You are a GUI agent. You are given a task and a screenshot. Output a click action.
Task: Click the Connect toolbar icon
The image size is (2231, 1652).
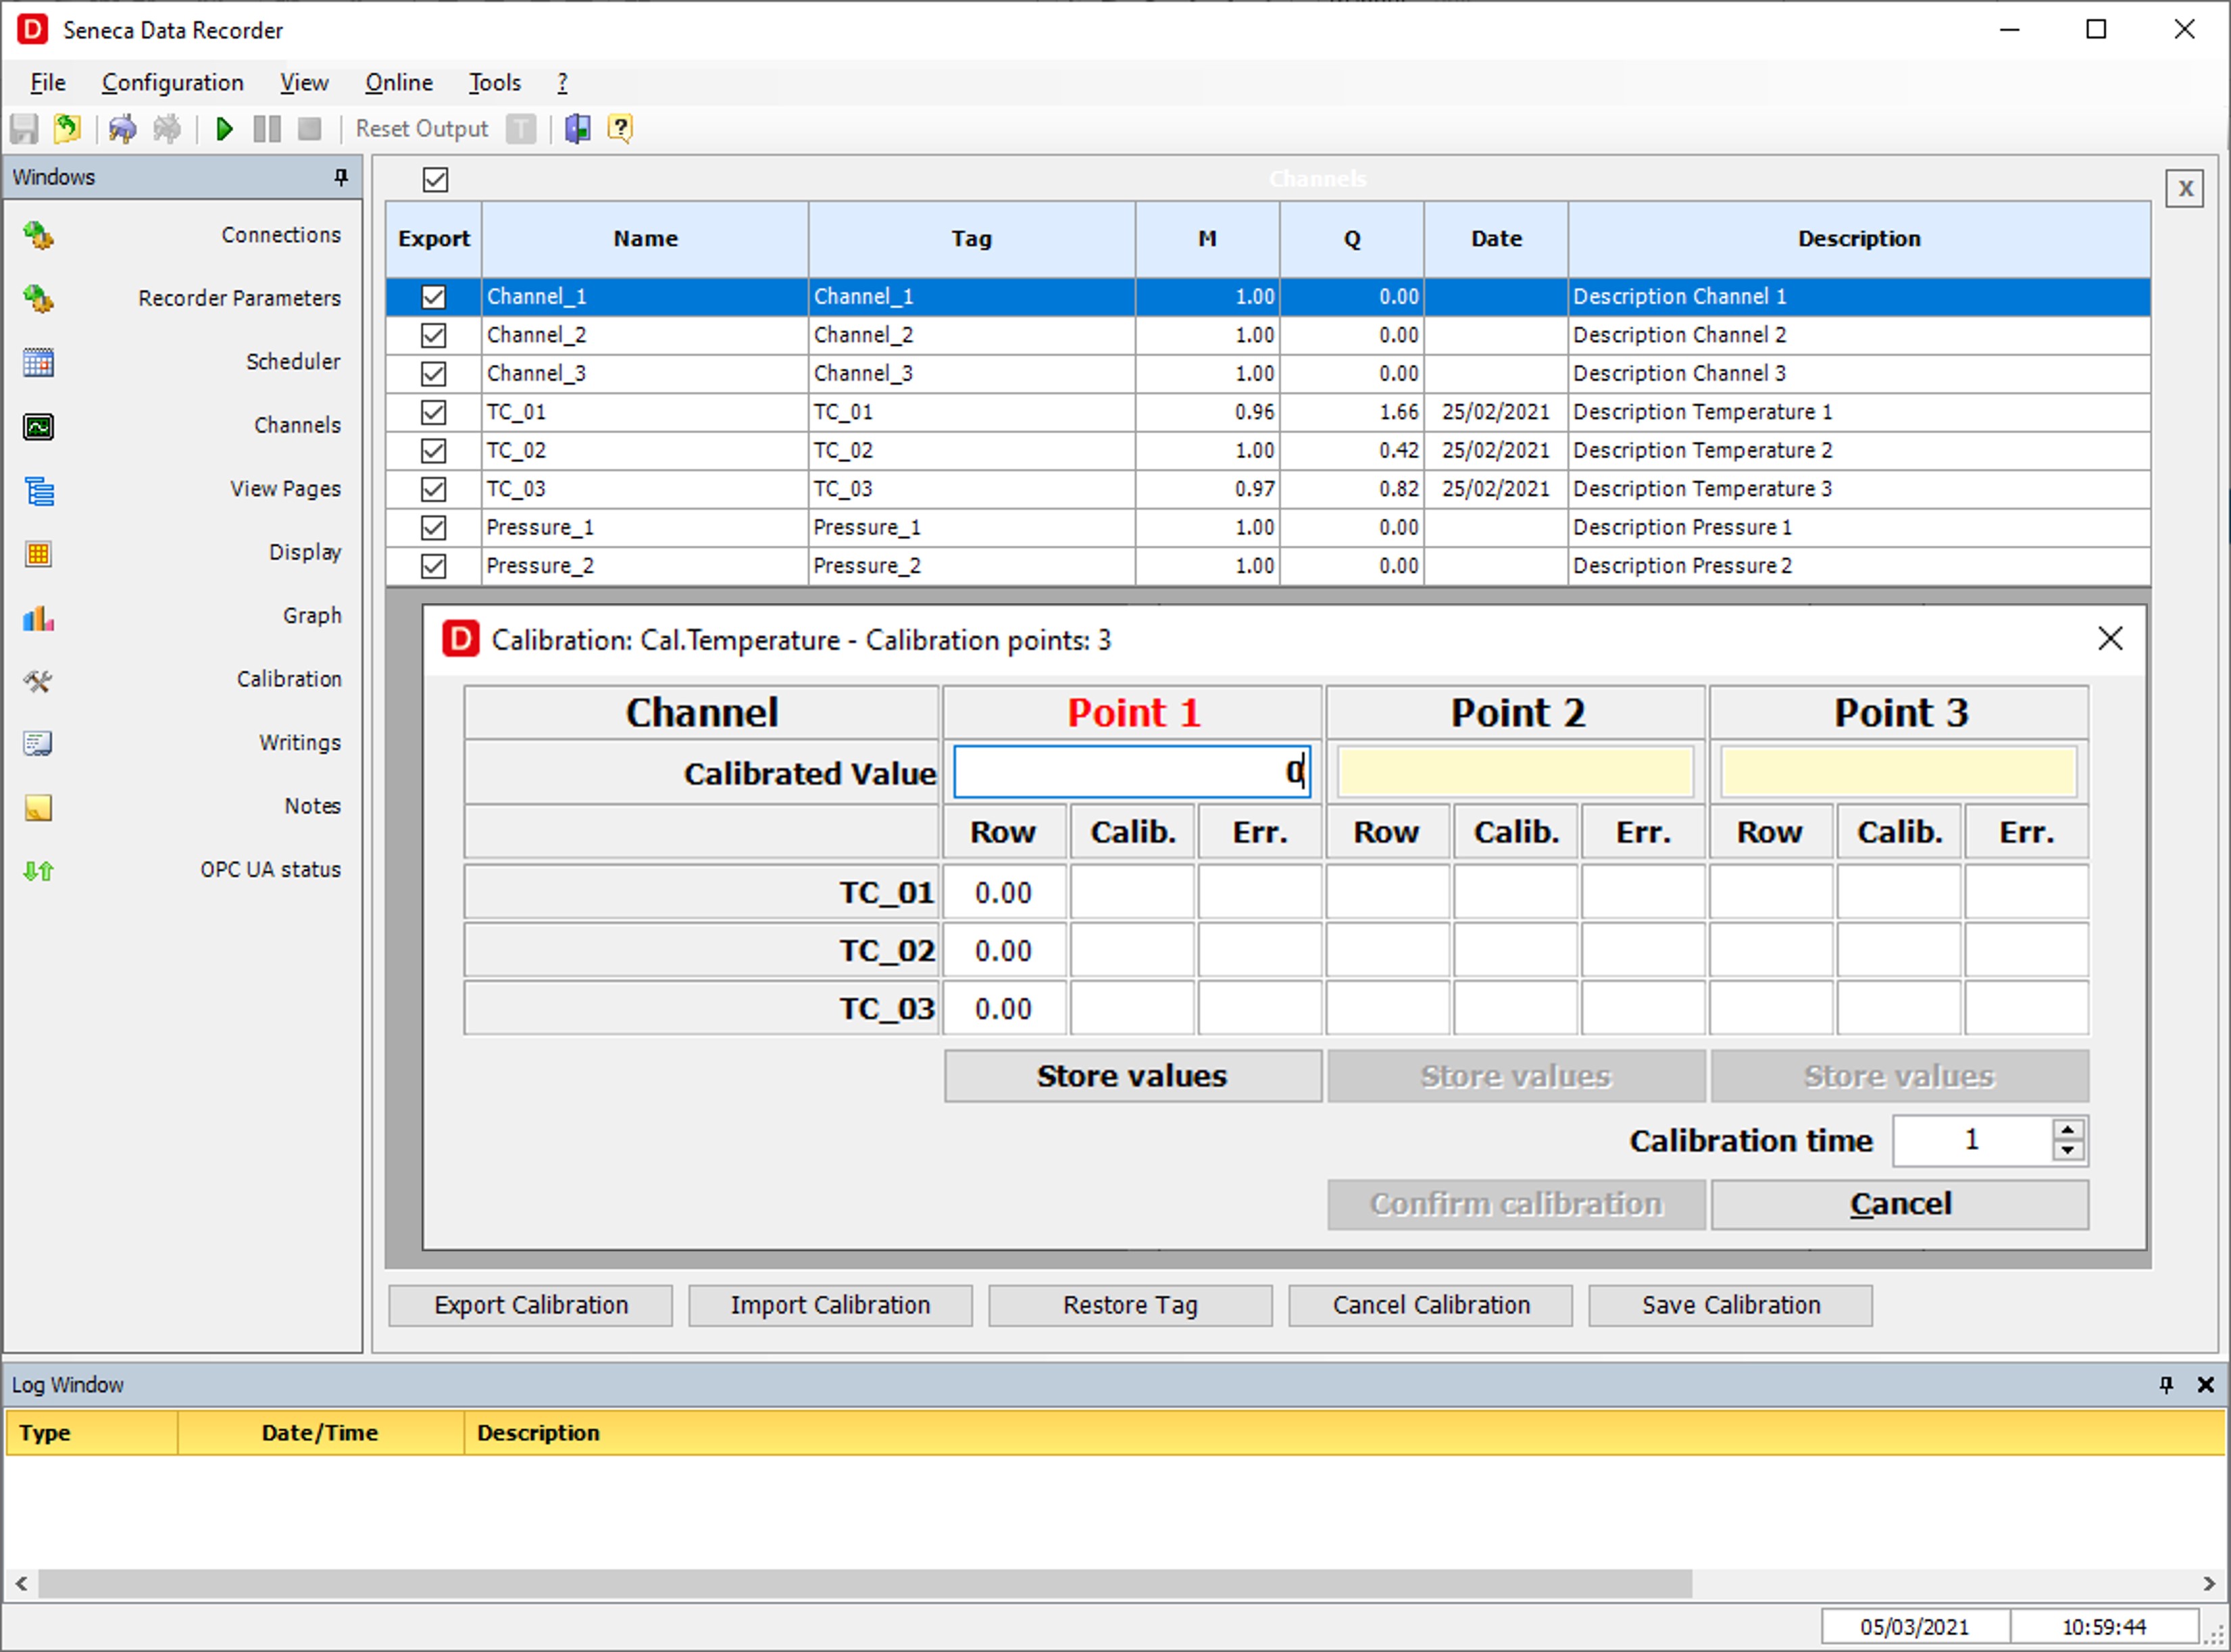click(x=123, y=129)
